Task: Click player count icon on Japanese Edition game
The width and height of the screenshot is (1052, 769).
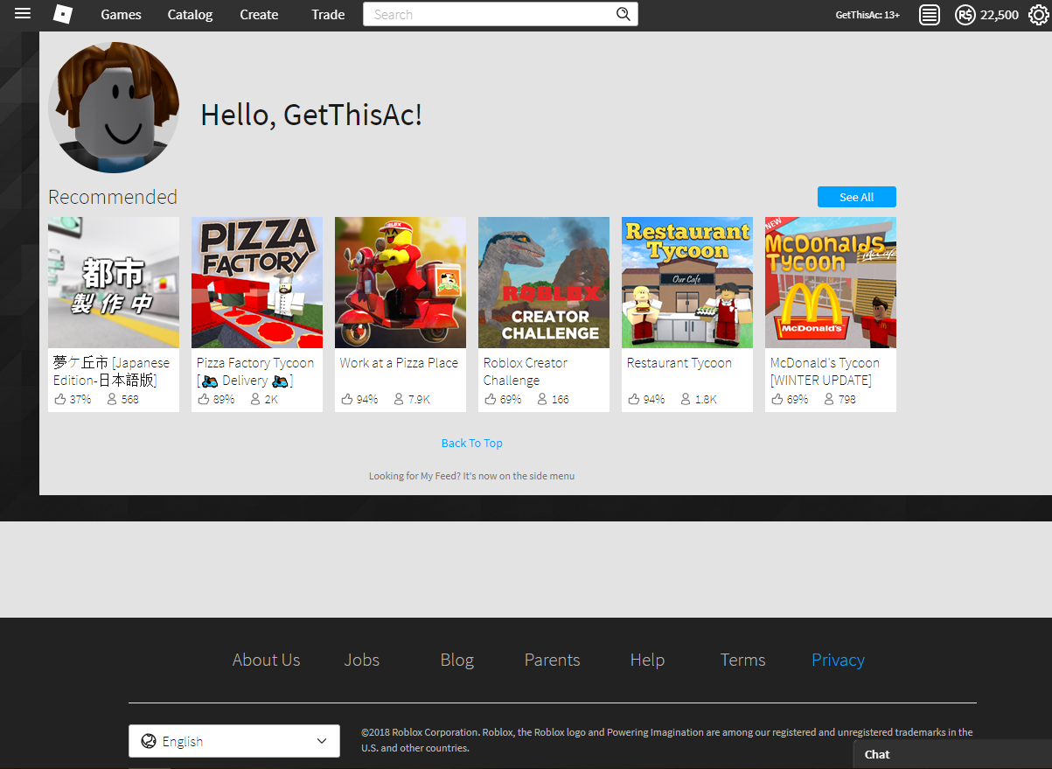Action: pos(112,399)
